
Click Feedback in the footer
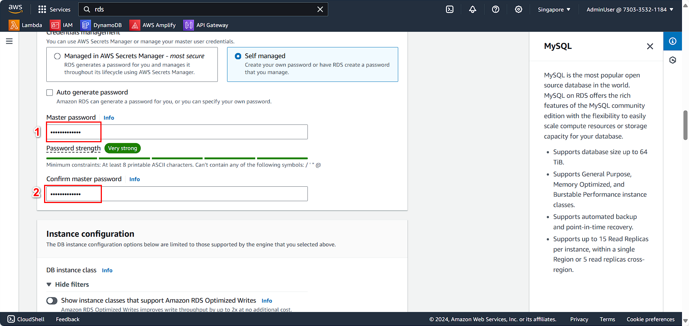(x=68, y=319)
